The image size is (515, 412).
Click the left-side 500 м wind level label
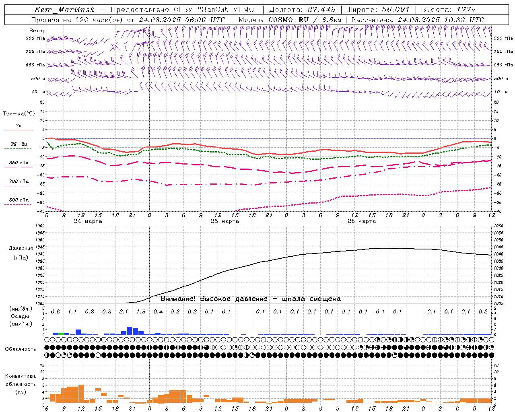(x=38, y=78)
